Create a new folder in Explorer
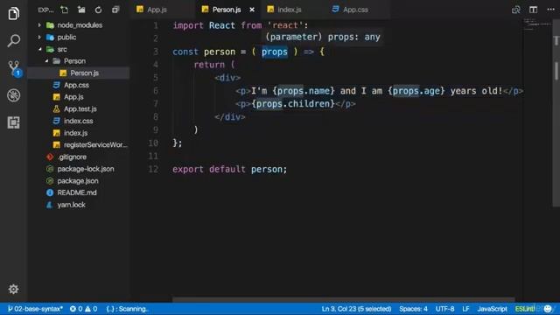The width and height of the screenshot is (560, 315). pos(81,10)
